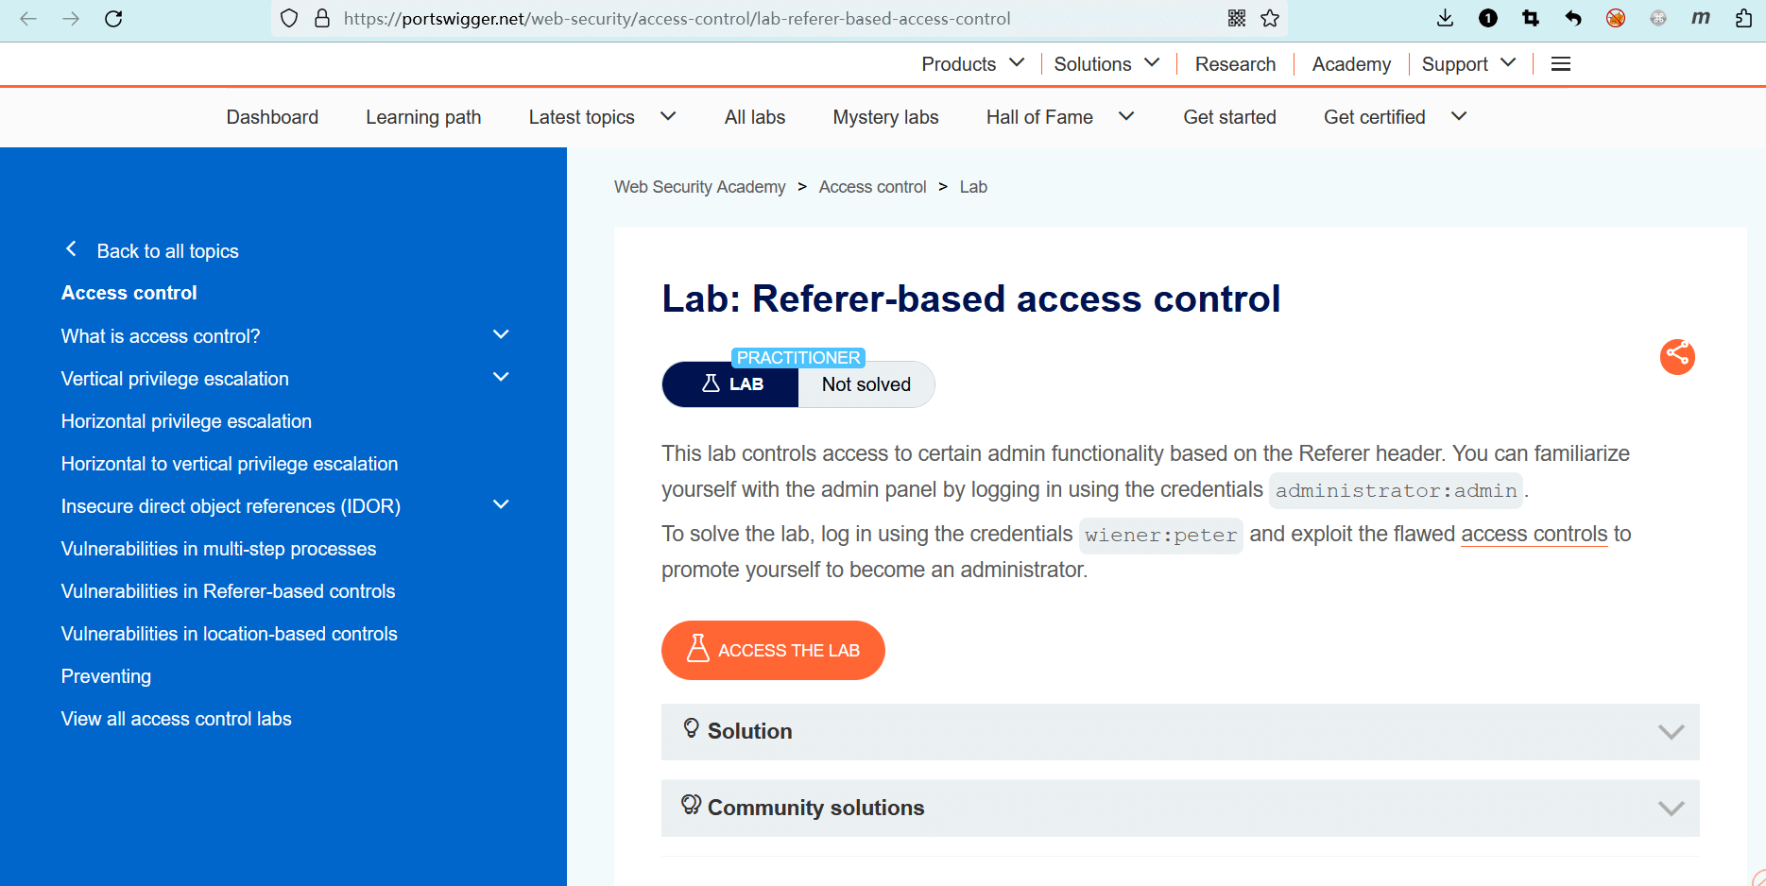Click the crop screenshot extension icon
This screenshot has width=1766, height=886.
coord(1531,18)
